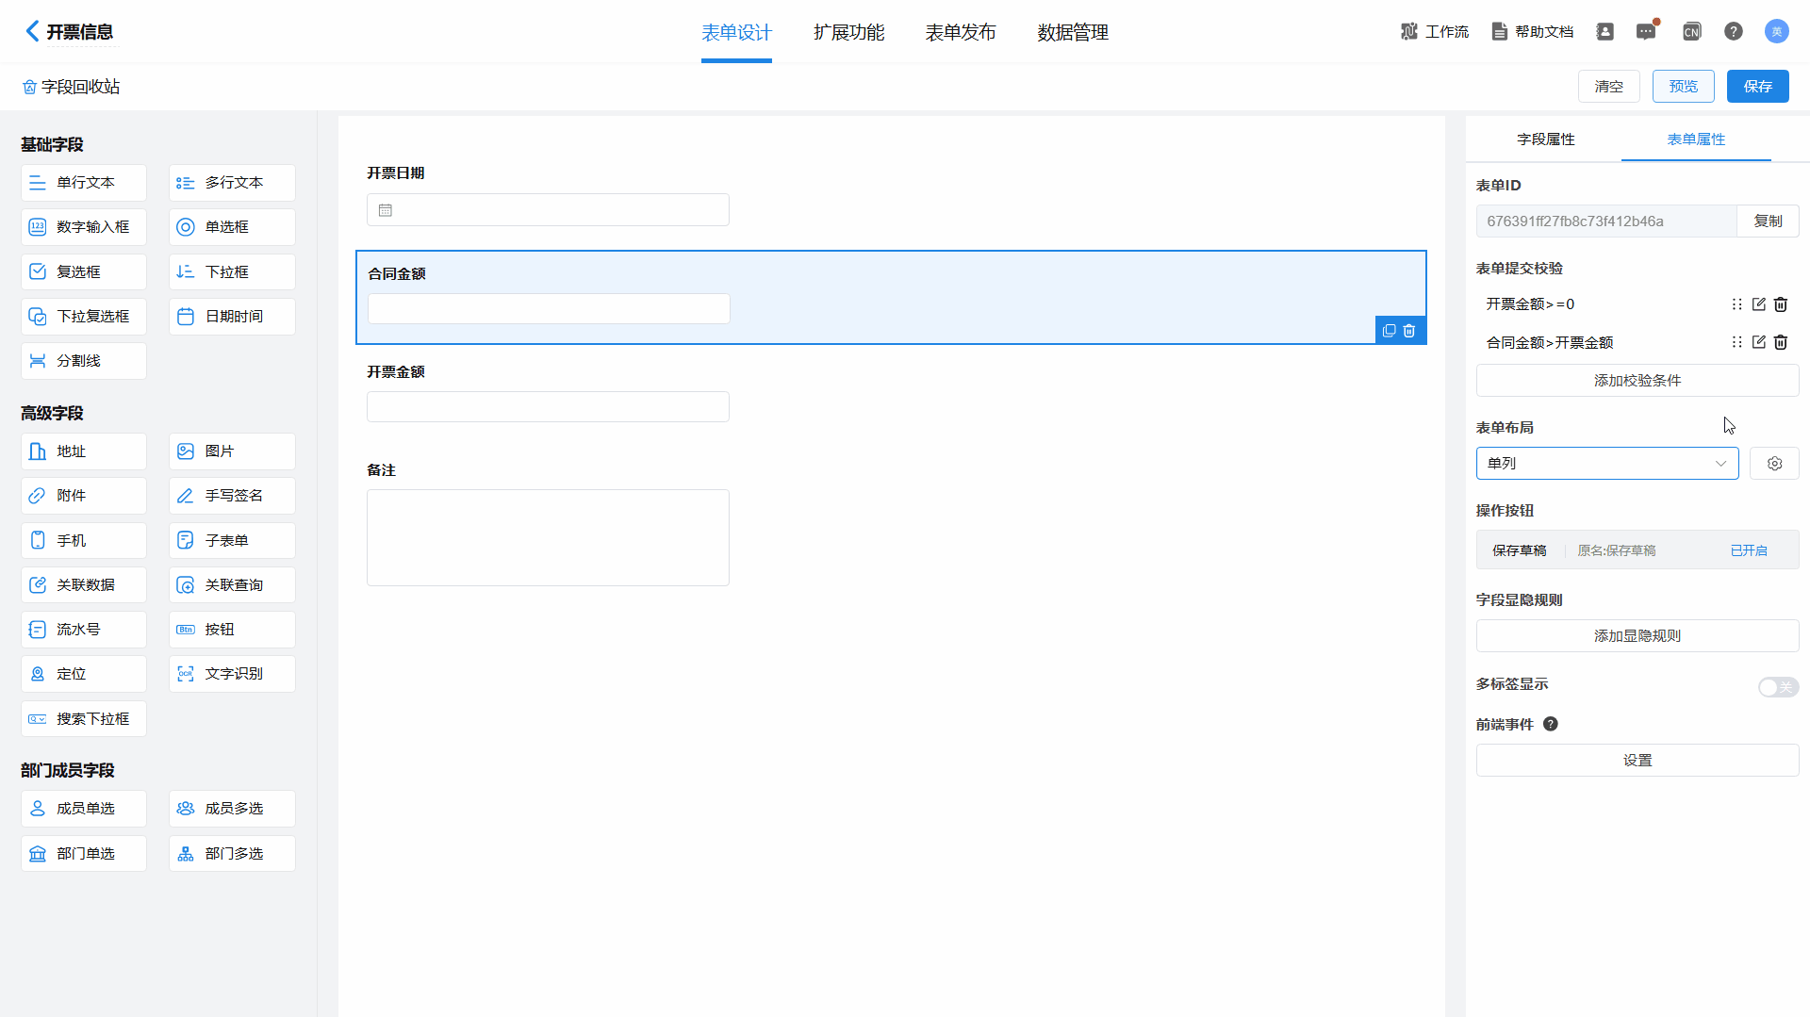This screenshot has width=1810, height=1017.
Task: Open the 表单属性 tab
Action: coord(1696,139)
